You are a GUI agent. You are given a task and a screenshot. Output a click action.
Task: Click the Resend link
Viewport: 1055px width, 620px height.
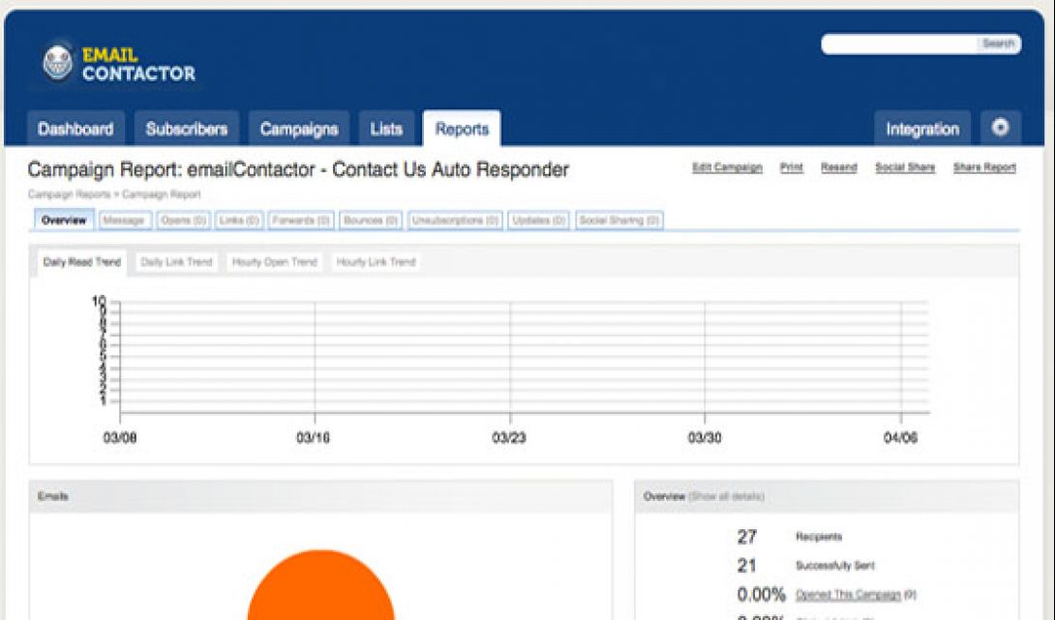point(838,167)
